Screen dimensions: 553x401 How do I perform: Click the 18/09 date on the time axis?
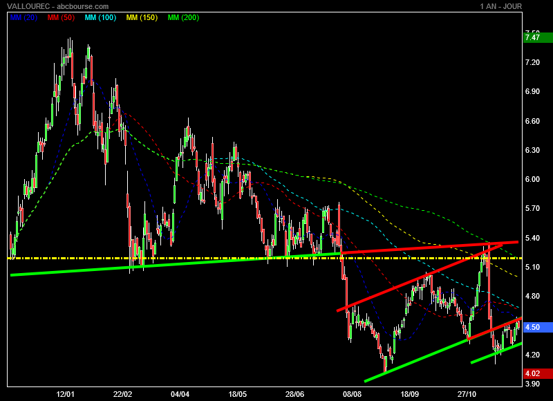coord(409,394)
